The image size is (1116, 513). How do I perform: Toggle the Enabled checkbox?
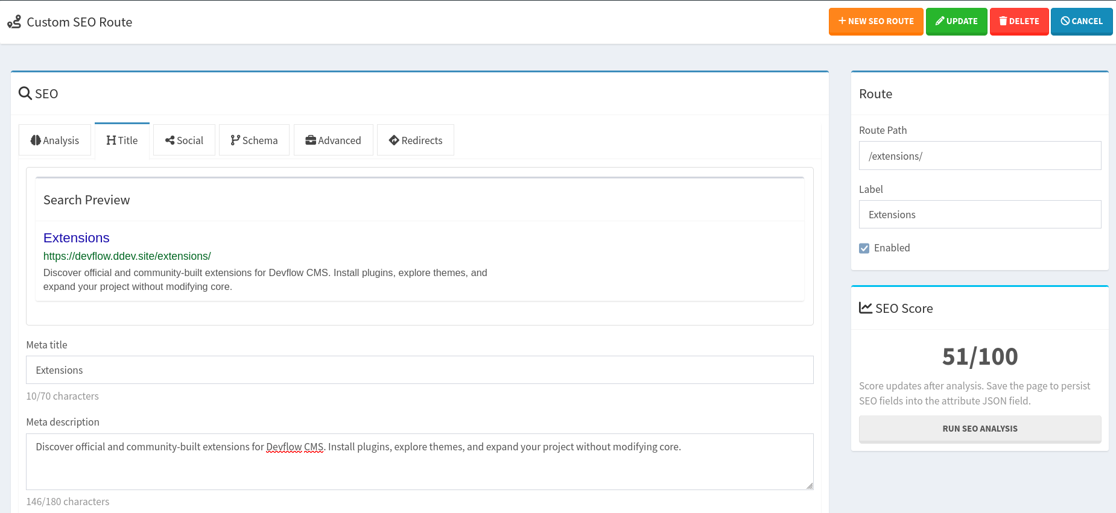[x=864, y=248]
